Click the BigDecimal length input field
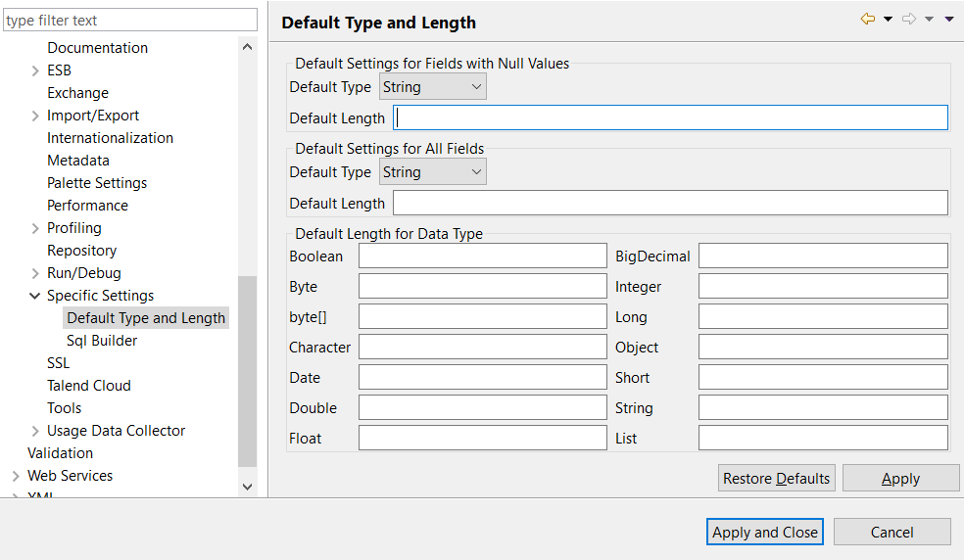Image resolution: width=964 pixels, height=560 pixels. 822,257
